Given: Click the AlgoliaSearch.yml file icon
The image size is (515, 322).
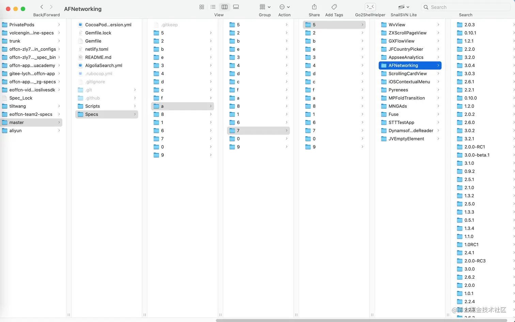Looking at the screenshot, I should pyautogui.click(x=80, y=65).
